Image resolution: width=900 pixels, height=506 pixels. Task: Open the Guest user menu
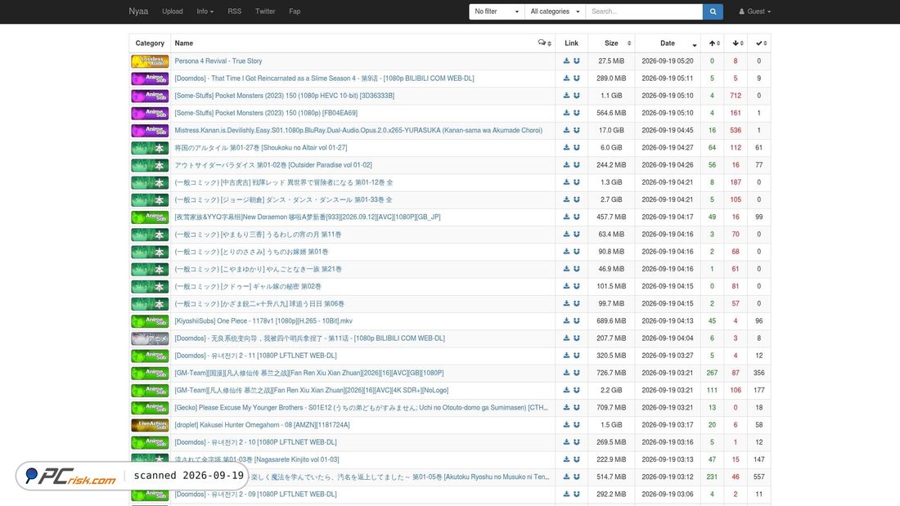(755, 11)
